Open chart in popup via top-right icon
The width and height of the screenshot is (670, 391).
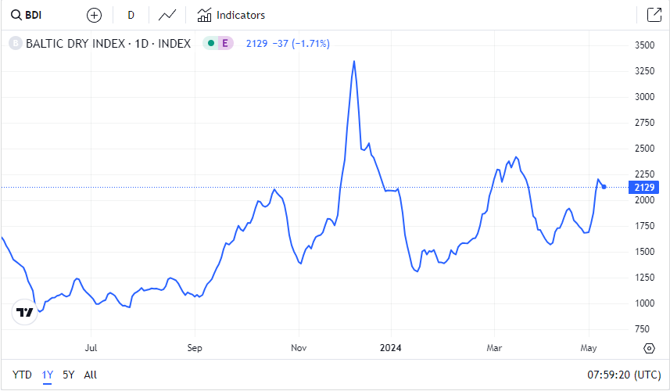coord(654,15)
